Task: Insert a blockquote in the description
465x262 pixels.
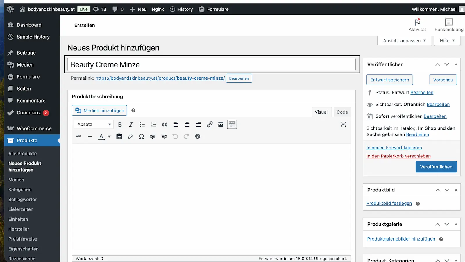Action: click(165, 125)
